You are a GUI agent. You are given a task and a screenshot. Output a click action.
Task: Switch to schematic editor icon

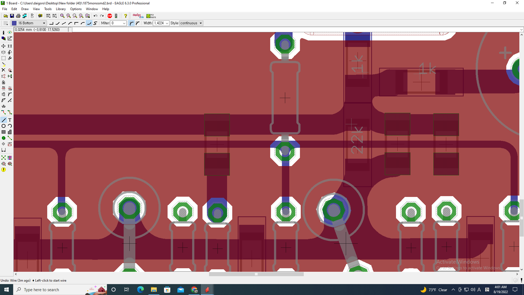(x=32, y=16)
